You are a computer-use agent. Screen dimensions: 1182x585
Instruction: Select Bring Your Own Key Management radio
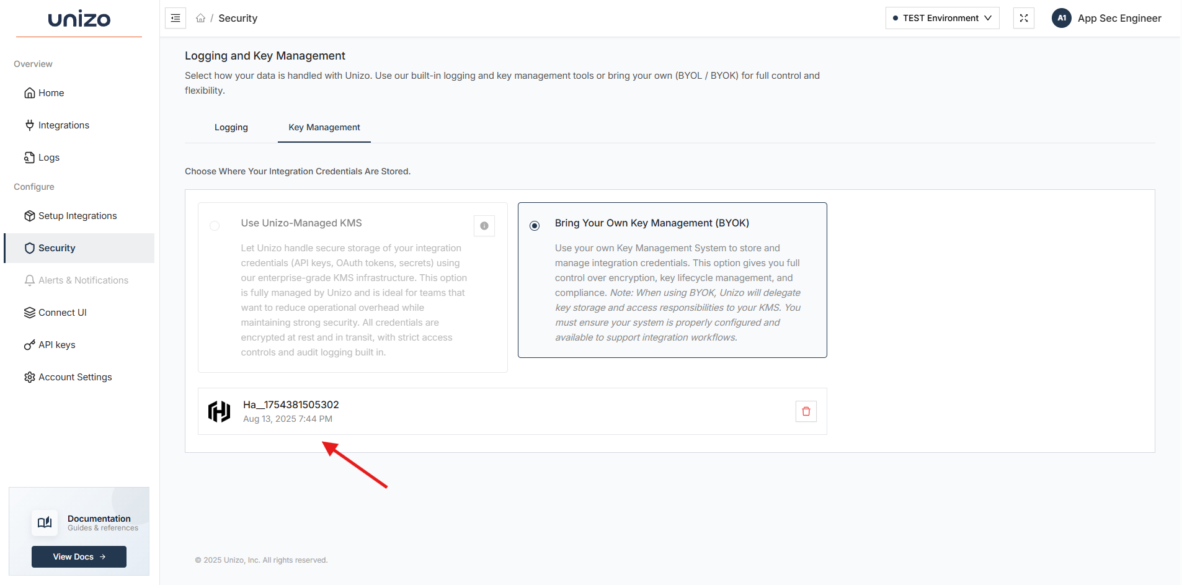pyautogui.click(x=535, y=226)
